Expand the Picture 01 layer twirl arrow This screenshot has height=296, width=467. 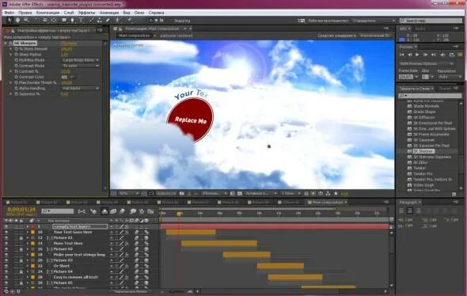pyautogui.click(x=28, y=237)
